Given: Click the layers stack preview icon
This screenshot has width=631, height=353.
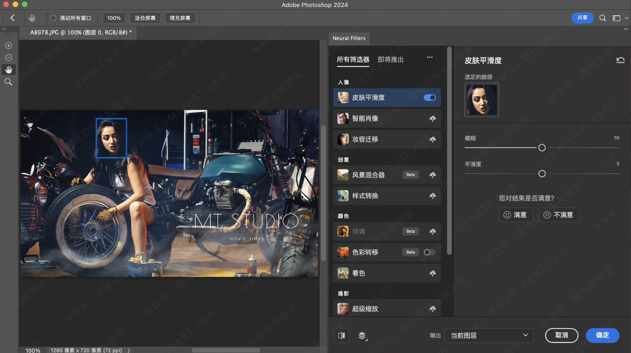Looking at the screenshot, I should pos(362,335).
